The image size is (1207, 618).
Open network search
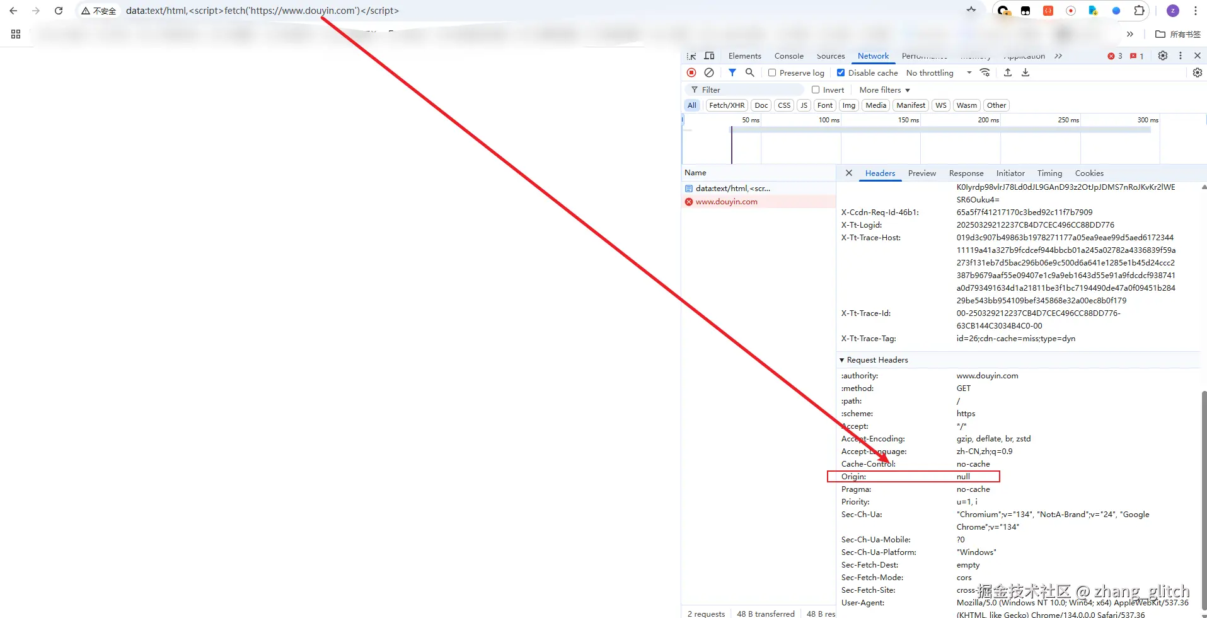(749, 73)
